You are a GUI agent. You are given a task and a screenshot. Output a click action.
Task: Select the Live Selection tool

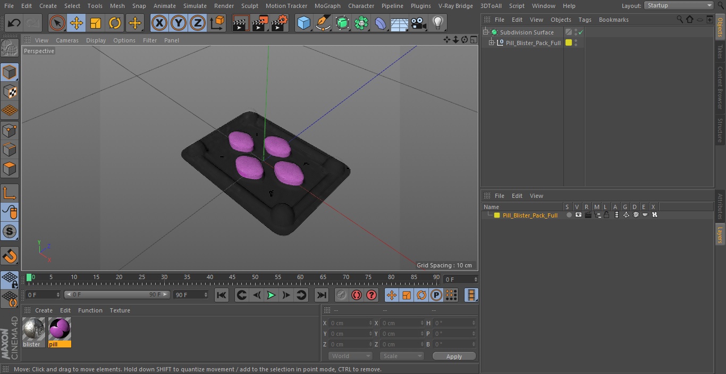[57, 23]
